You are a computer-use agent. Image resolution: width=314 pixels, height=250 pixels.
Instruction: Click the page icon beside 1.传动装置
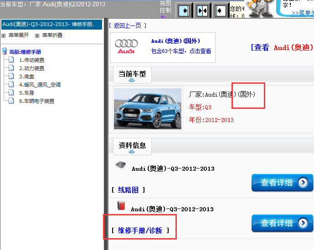click(x=11, y=60)
